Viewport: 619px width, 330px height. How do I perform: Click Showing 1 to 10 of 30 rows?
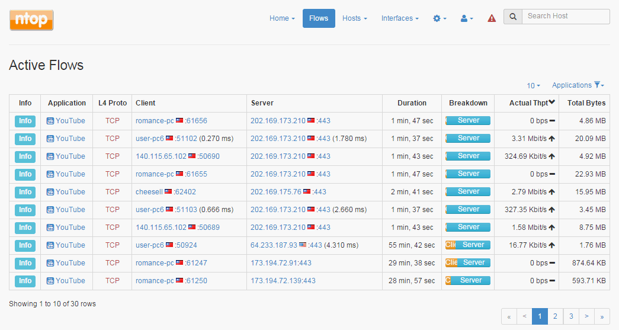pos(53,304)
